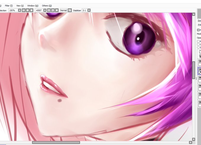This screenshot has height=145, width=201.
Task: Open the View (V) menu
Action: [x=20, y=6]
